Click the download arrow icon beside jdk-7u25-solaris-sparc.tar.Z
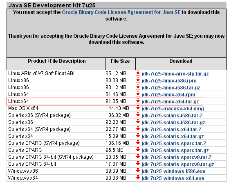 [x=138, y=143]
